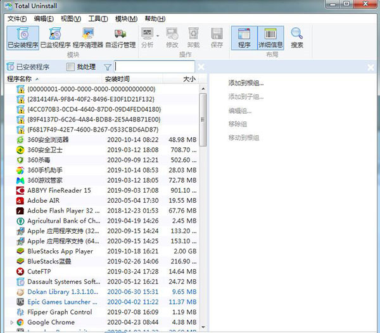
Task: Select the Adobe AIR icon
Action: tap(20, 201)
